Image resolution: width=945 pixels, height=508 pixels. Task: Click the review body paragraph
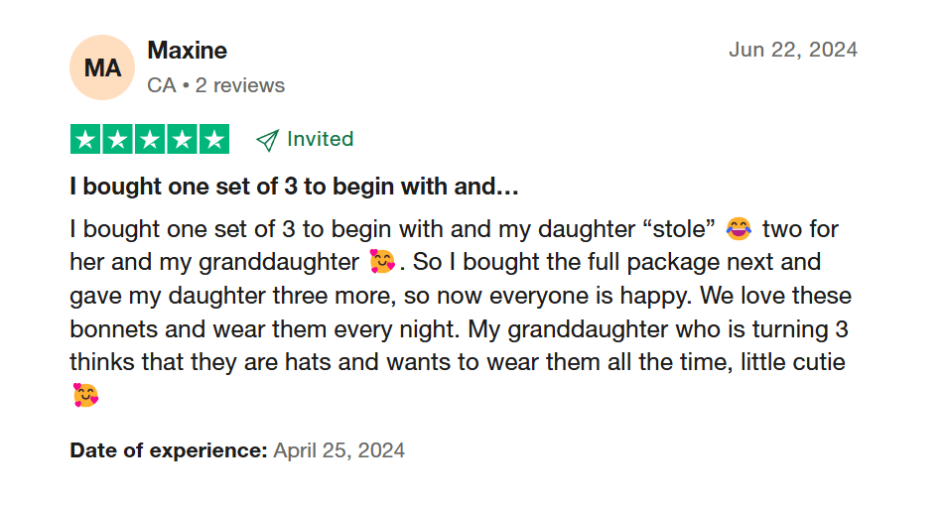461,313
